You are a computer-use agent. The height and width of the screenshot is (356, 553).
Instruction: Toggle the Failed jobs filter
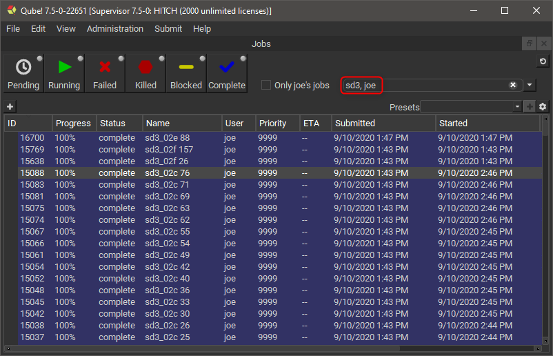pos(105,73)
